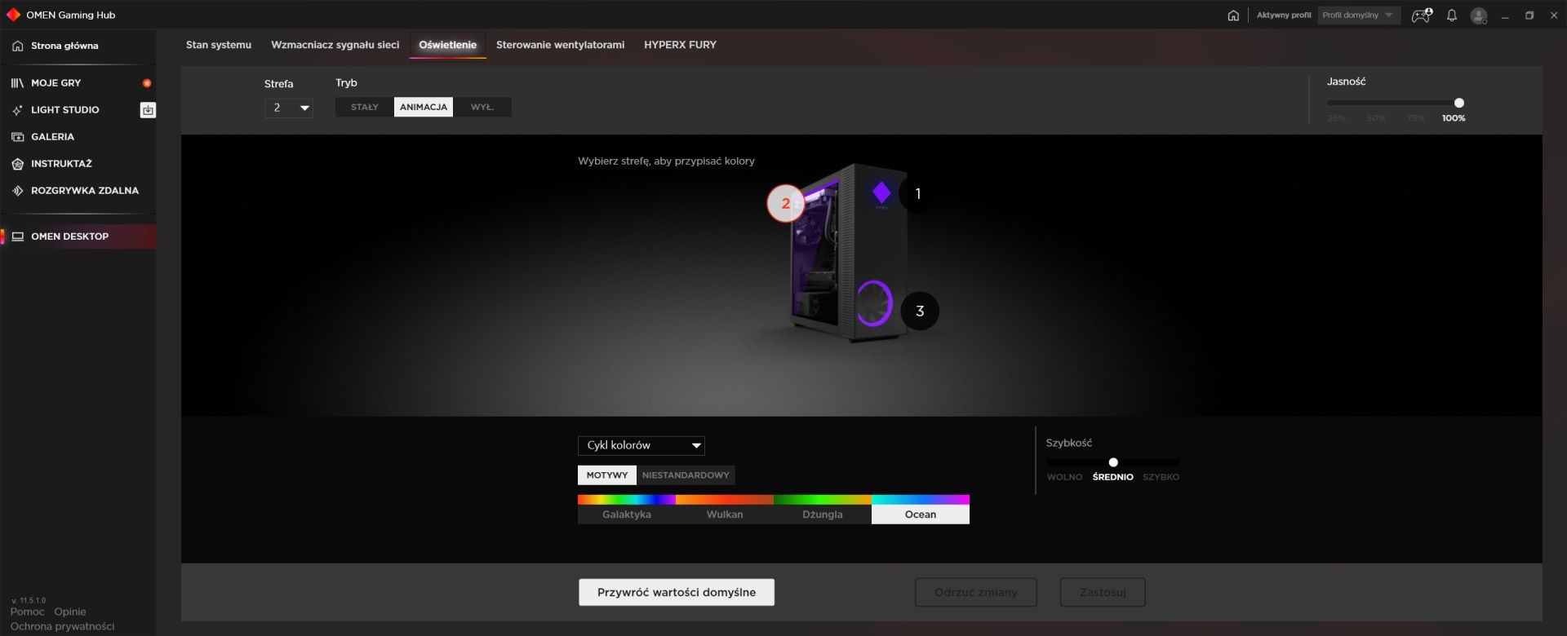Open notifications bell icon
1567x636 pixels.
[x=1452, y=15]
